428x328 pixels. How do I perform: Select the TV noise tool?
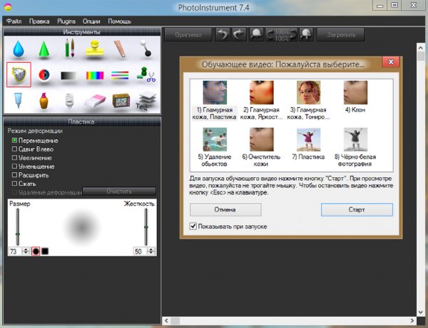(x=121, y=100)
